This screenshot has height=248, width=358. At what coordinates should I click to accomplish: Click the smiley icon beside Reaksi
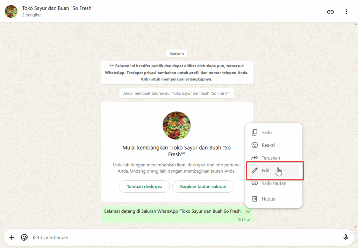pyautogui.click(x=255, y=145)
